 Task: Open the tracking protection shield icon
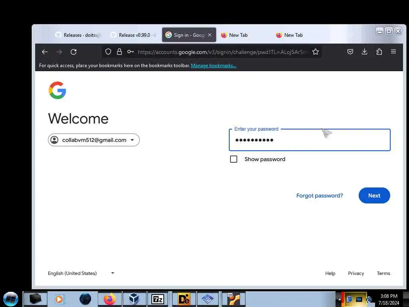(x=108, y=52)
